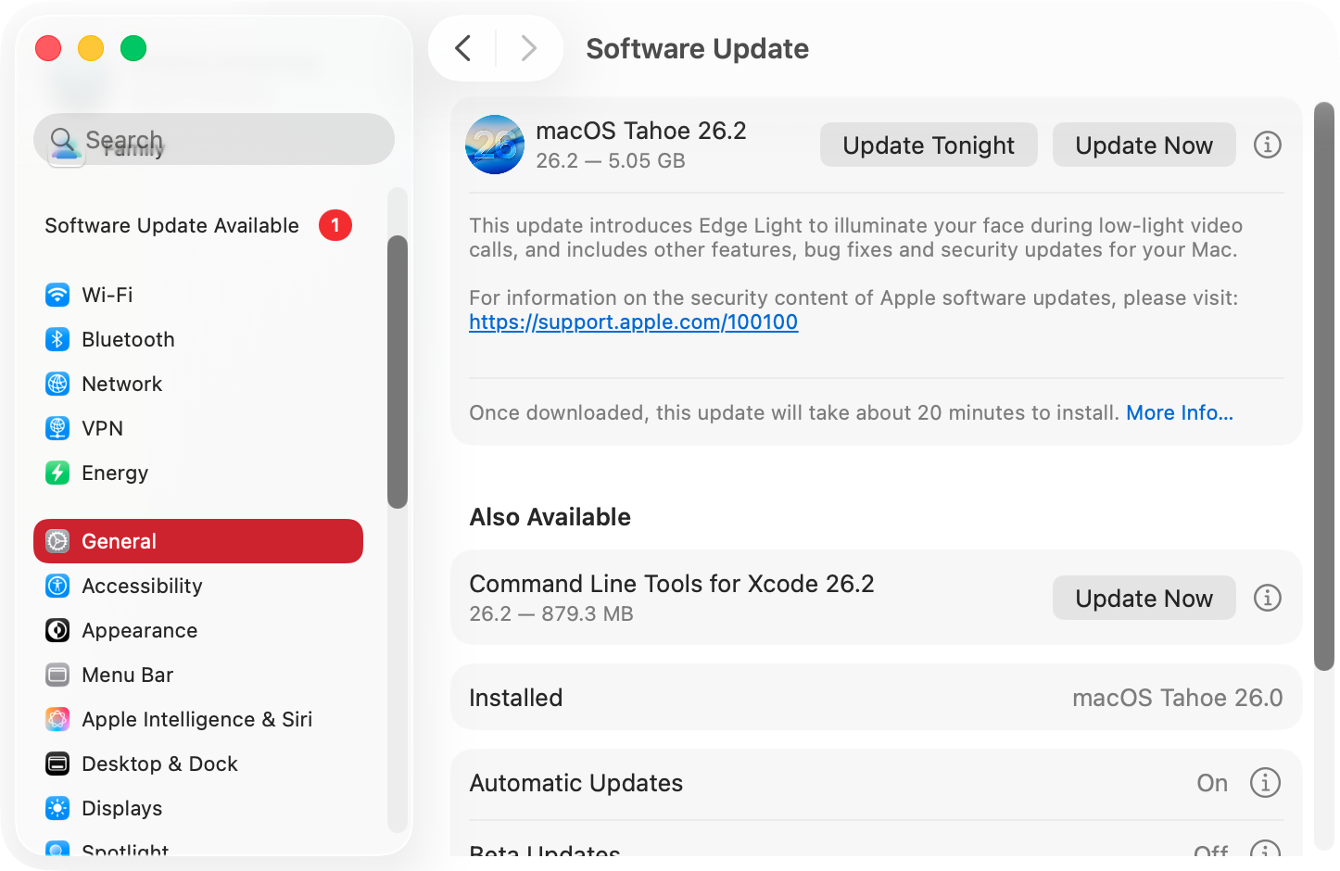Screen dimensions: 1340x871
Task: Click Update Now for Command Line Tools
Action: pos(1144,598)
